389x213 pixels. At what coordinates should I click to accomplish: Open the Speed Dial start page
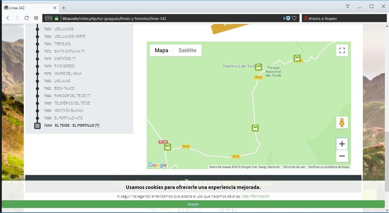[36, 18]
